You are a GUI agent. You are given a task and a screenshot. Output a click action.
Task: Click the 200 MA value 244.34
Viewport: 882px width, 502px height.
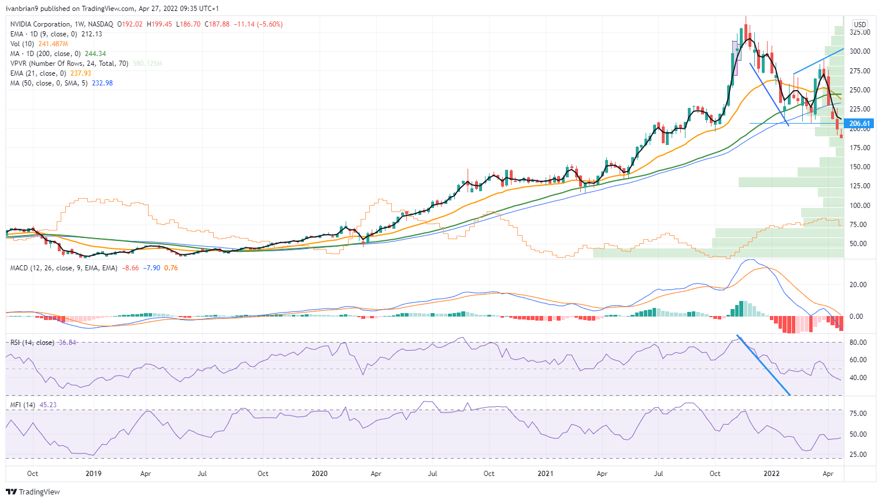tap(95, 54)
